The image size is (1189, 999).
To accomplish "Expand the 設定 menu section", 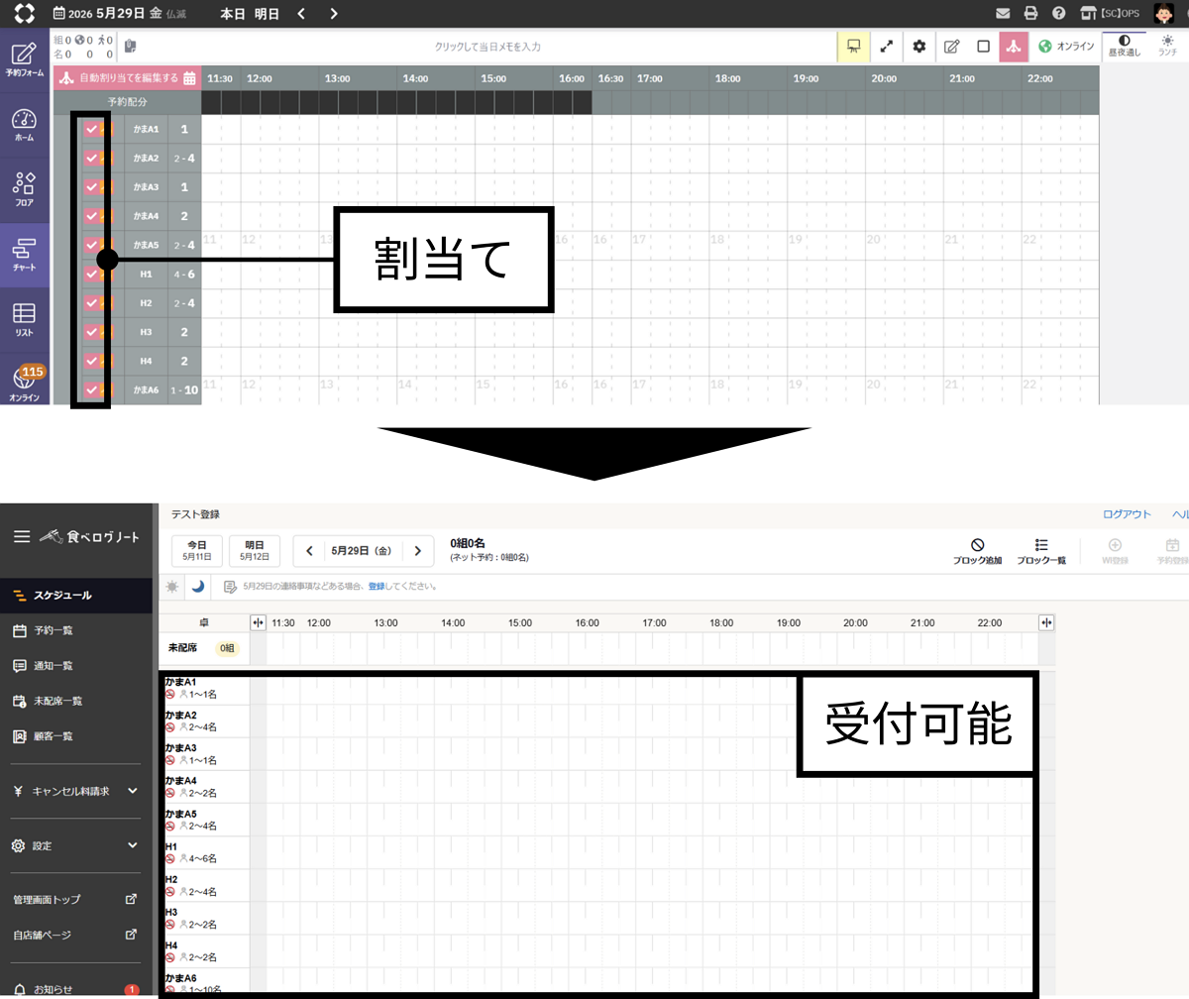I will (76, 845).
